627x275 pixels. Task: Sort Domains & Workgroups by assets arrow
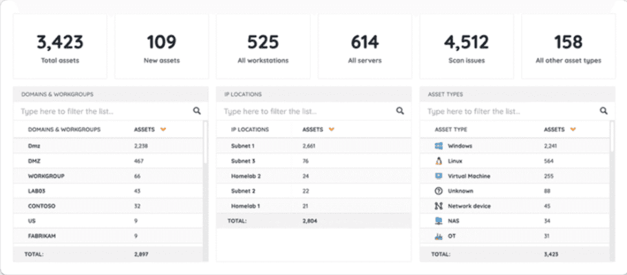162,129
